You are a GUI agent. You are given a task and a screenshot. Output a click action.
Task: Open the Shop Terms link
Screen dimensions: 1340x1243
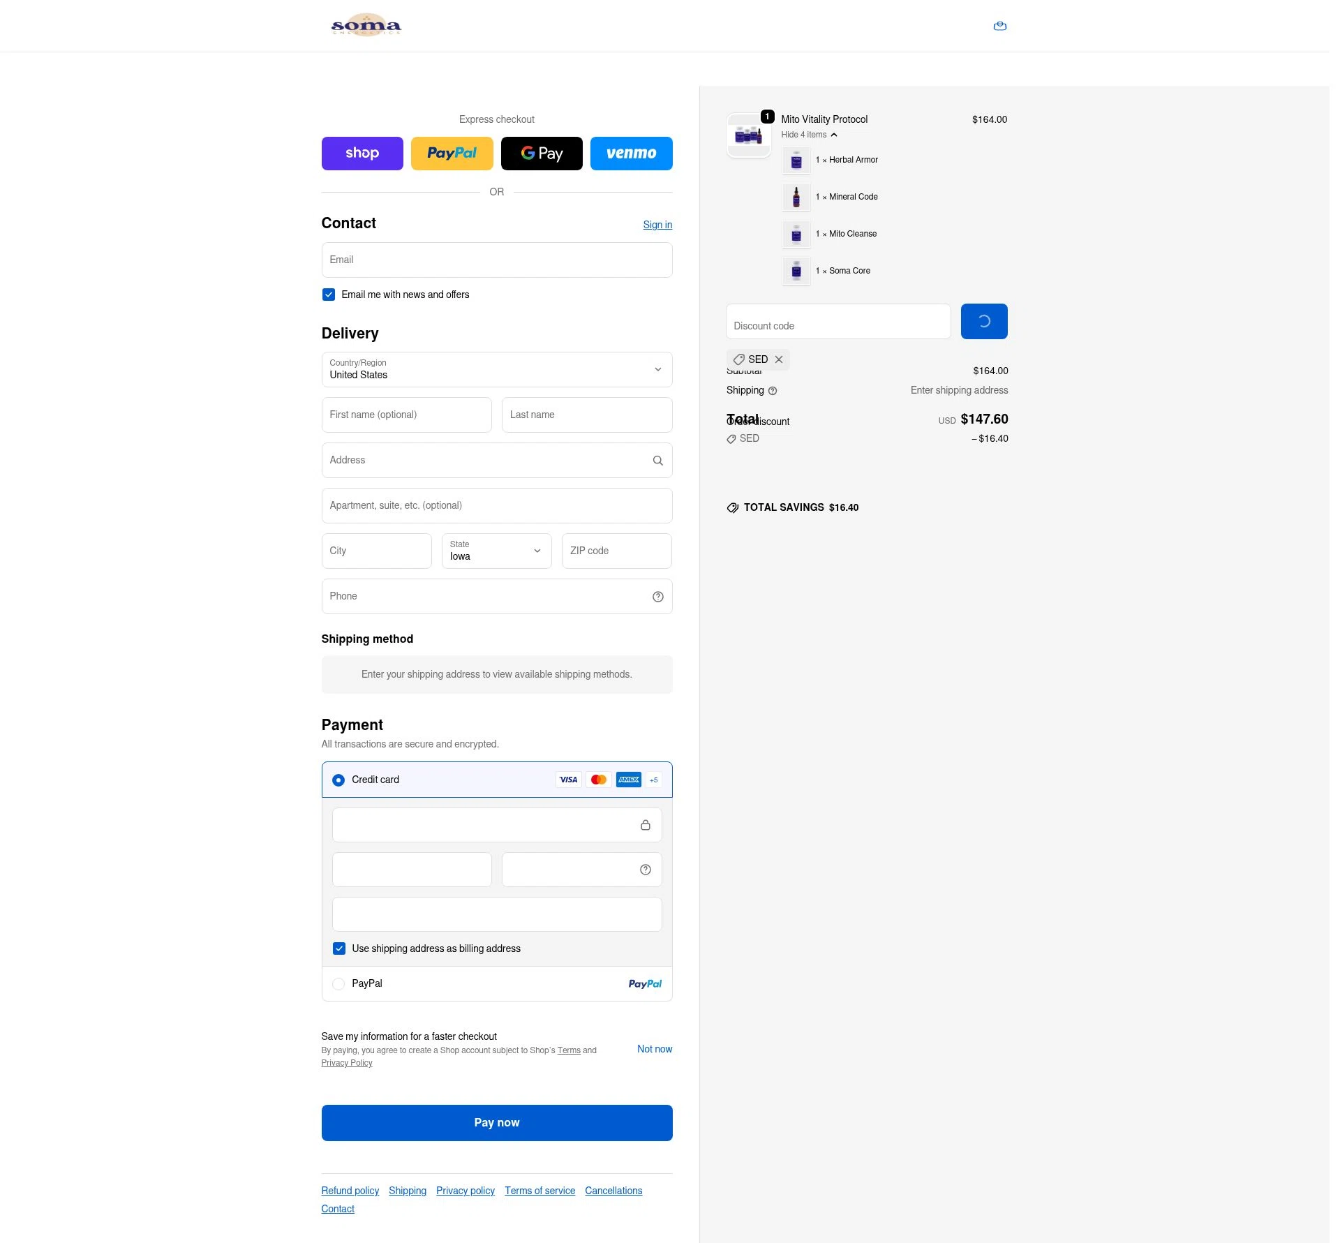(x=569, y=1050)
